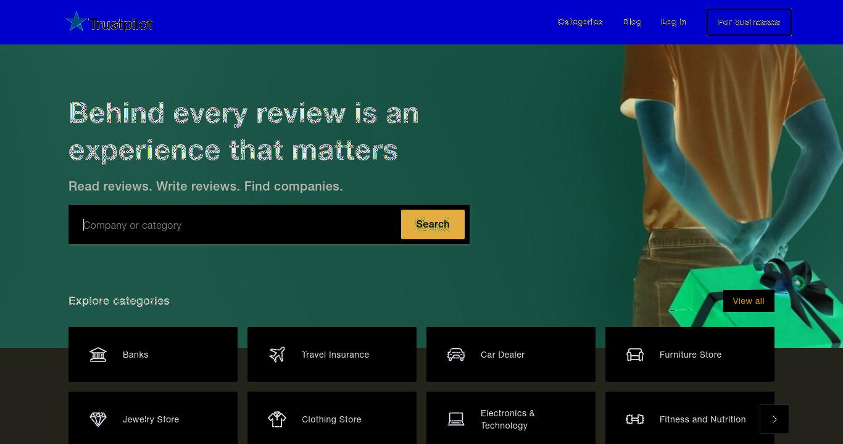Click the 'Read reviews. Write reviews.' tagline

click(206, 186)
